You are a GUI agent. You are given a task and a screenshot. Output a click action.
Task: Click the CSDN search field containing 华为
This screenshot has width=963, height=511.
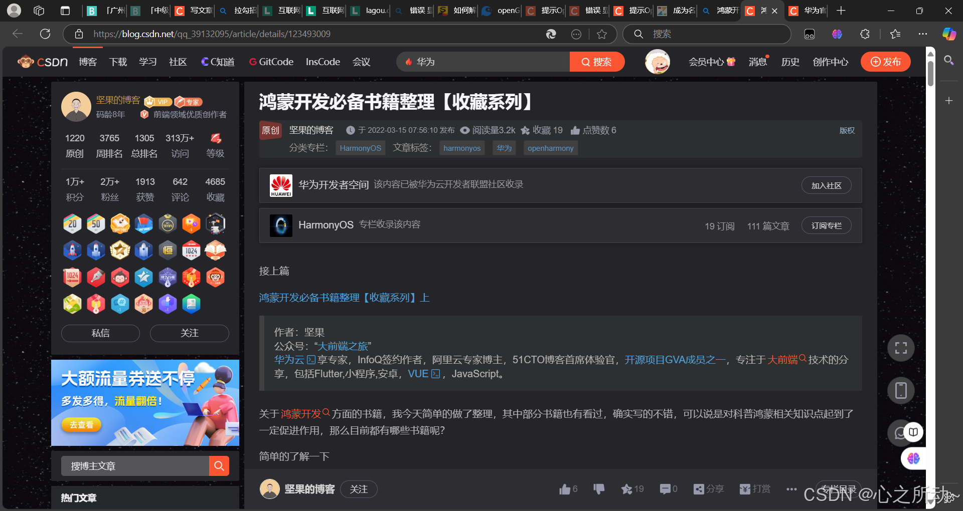(483, 62)
